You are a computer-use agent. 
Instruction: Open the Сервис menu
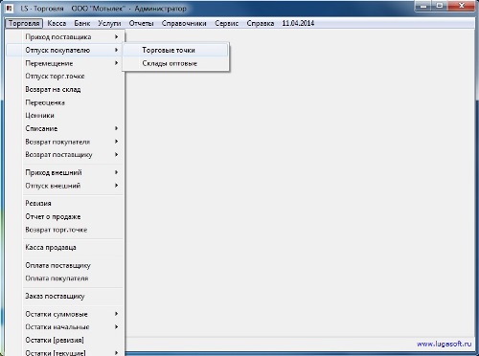point(226,23)
